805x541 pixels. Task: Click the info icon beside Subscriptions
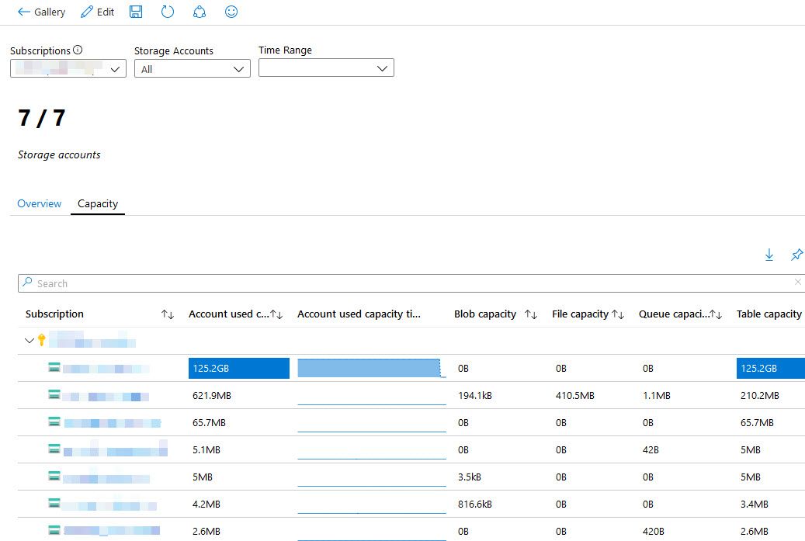[78, 50]
